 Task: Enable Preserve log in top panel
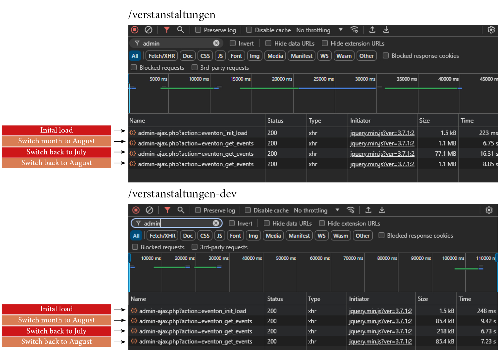pos(198,30)
